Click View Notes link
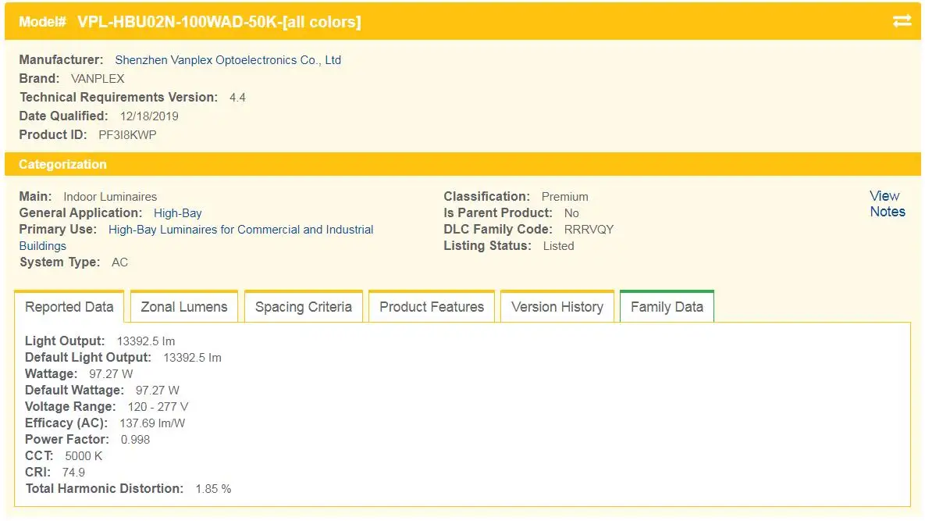The width and height of the screenshot is (925, 521). pos(887,204)
